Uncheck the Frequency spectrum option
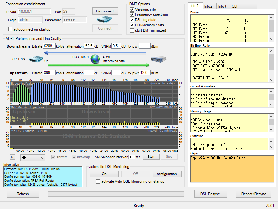Image resolution: width=278 pixels, height=209 pixels. click(132, 15)
